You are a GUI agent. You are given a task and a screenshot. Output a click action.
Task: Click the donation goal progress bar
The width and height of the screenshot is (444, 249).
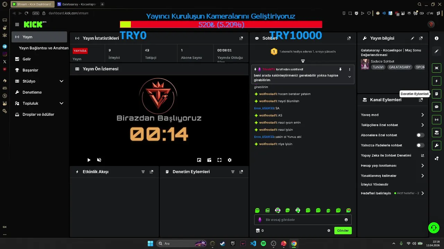click(221, 25)
